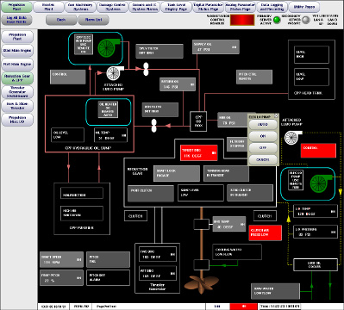
Task: Open Damage Control Systems tab
Action: coord(112,7)
